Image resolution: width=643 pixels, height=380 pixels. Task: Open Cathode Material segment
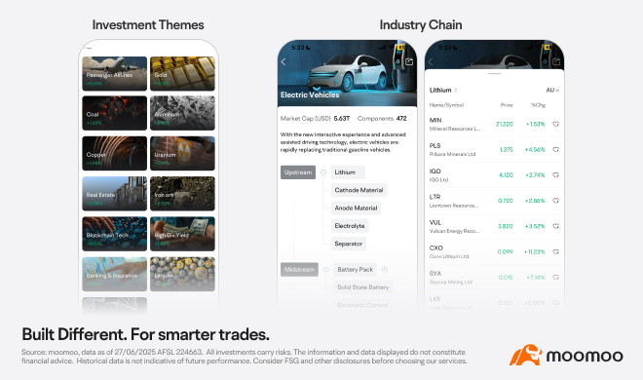359,190
